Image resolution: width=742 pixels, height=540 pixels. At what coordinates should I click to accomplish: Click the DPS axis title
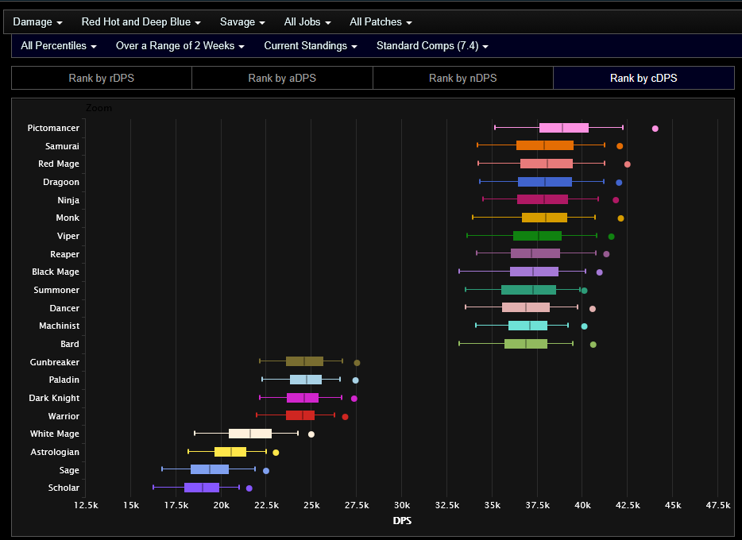pyautogui.click(x=402, y=521)
